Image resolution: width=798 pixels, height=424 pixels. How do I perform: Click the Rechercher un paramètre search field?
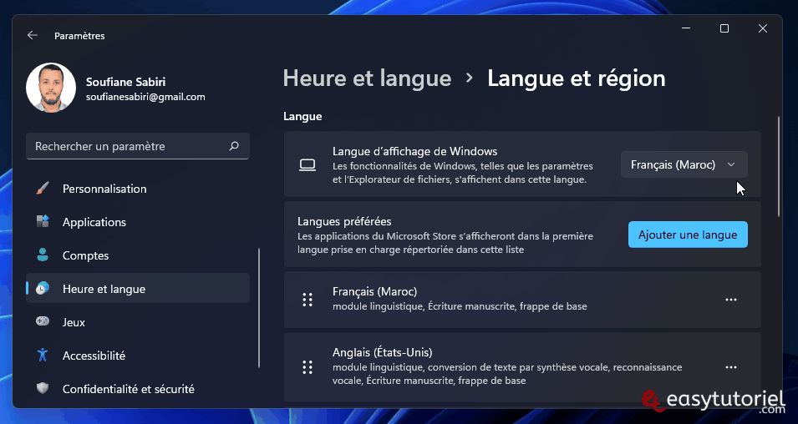tap(138, 146)
